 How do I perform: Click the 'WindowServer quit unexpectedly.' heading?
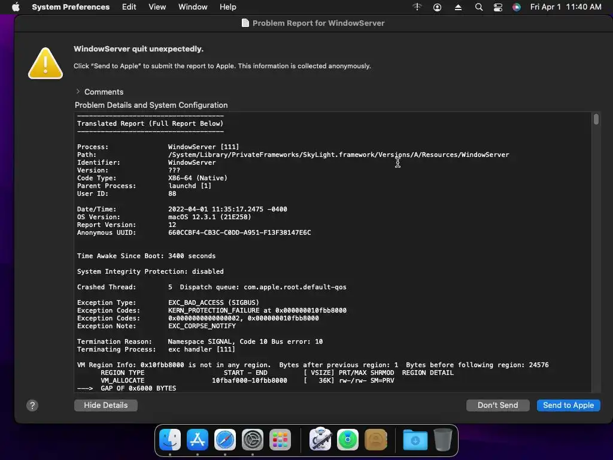coord(138,49)
